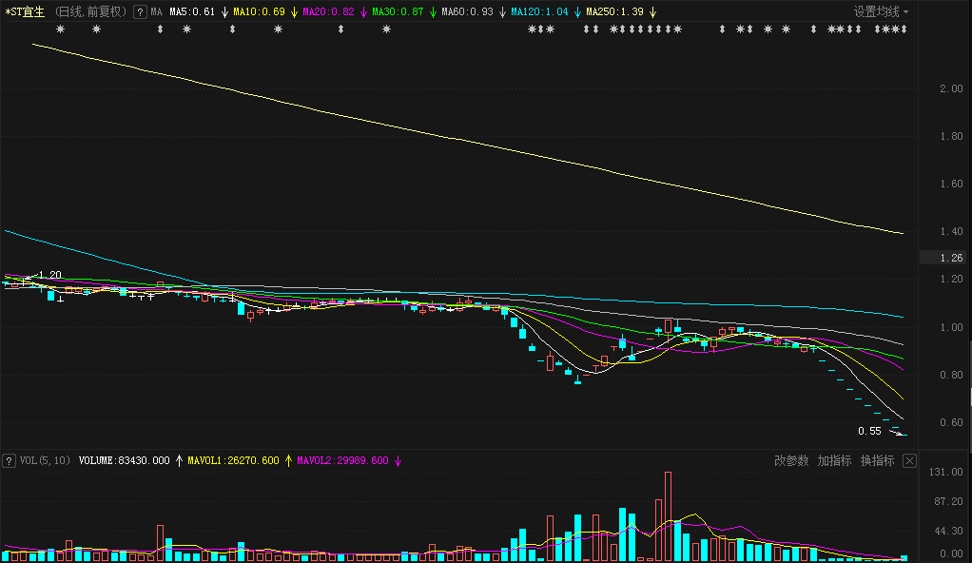This screenshot has height=563, width=972.
Task: Click the 1.26 price axis tag
Action: coord(951,258)
